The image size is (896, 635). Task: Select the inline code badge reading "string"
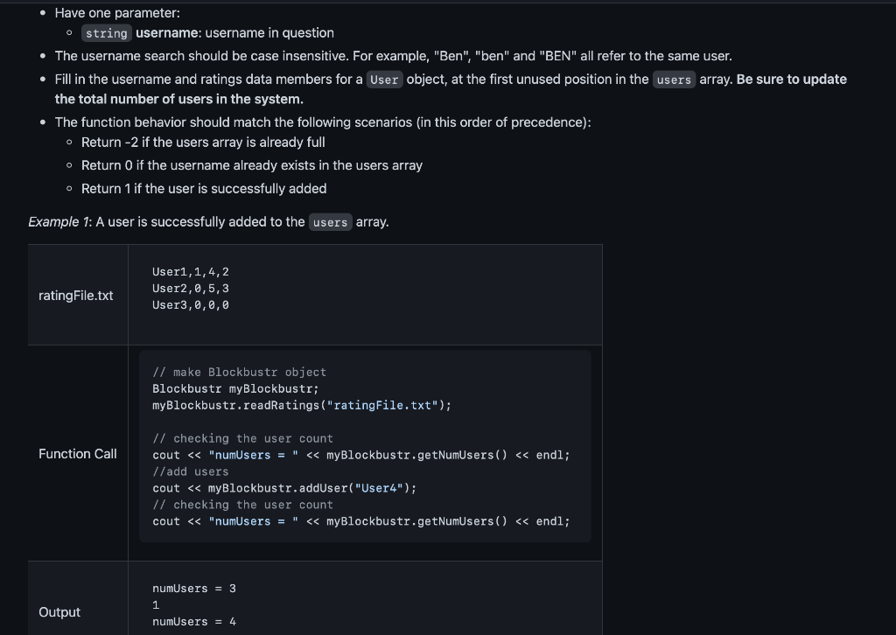pos(106,33)
